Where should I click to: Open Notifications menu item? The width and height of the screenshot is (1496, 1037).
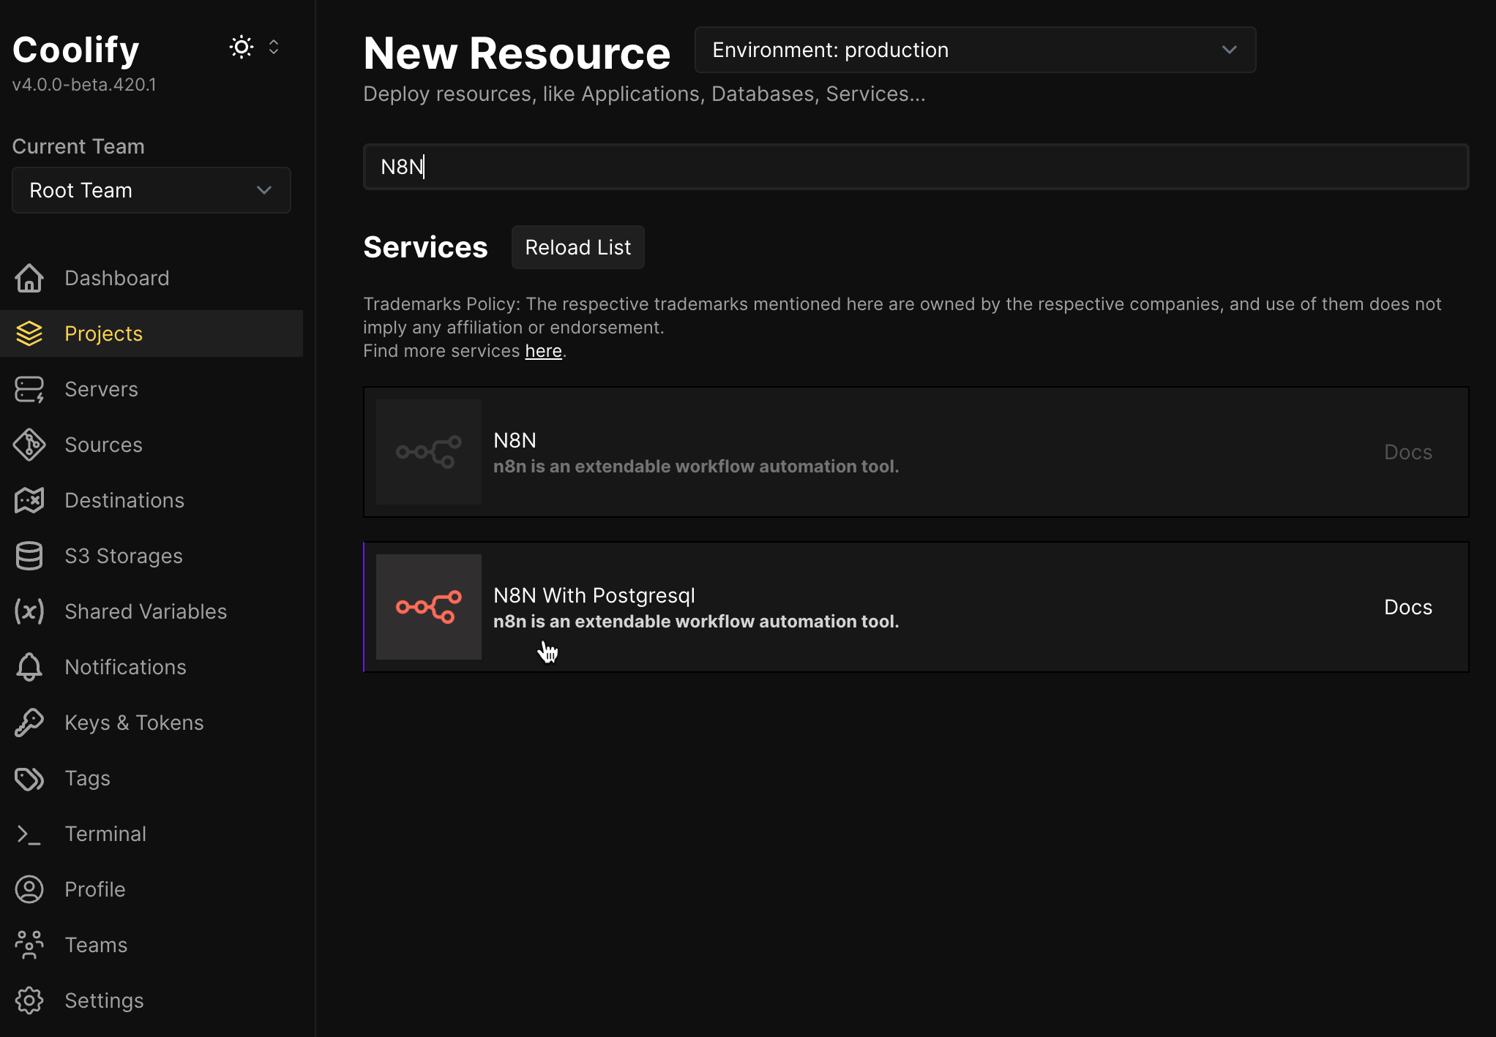click(152, 667)
